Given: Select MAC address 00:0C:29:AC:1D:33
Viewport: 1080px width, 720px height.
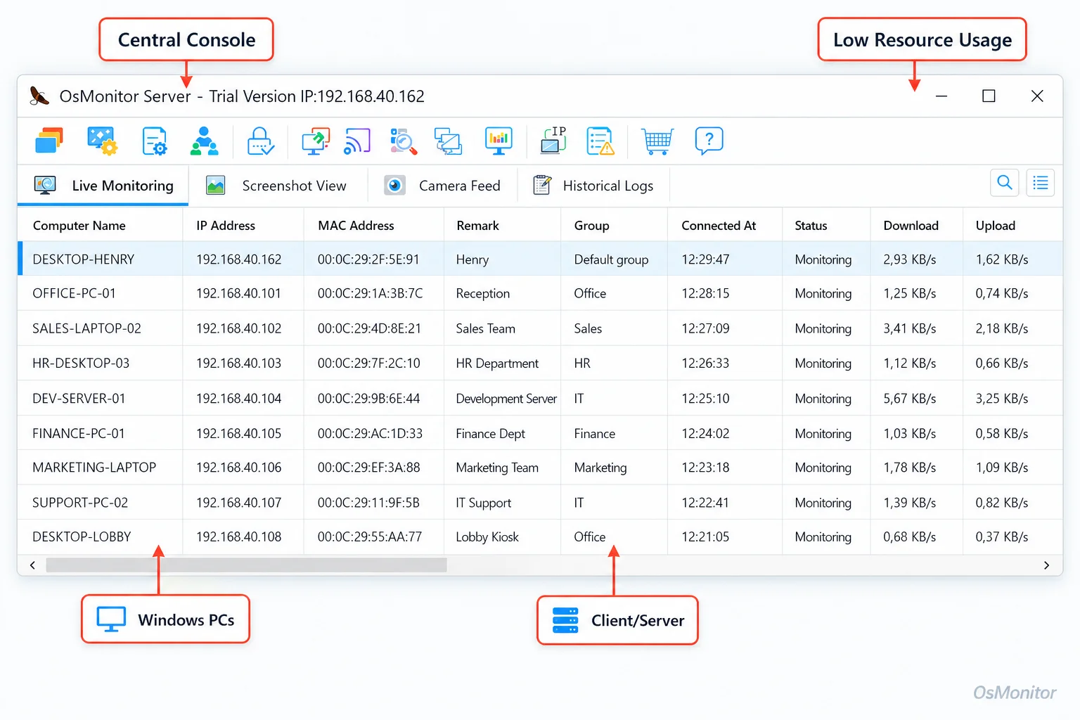Looking at the screenshot, I should tap(370, 434).
